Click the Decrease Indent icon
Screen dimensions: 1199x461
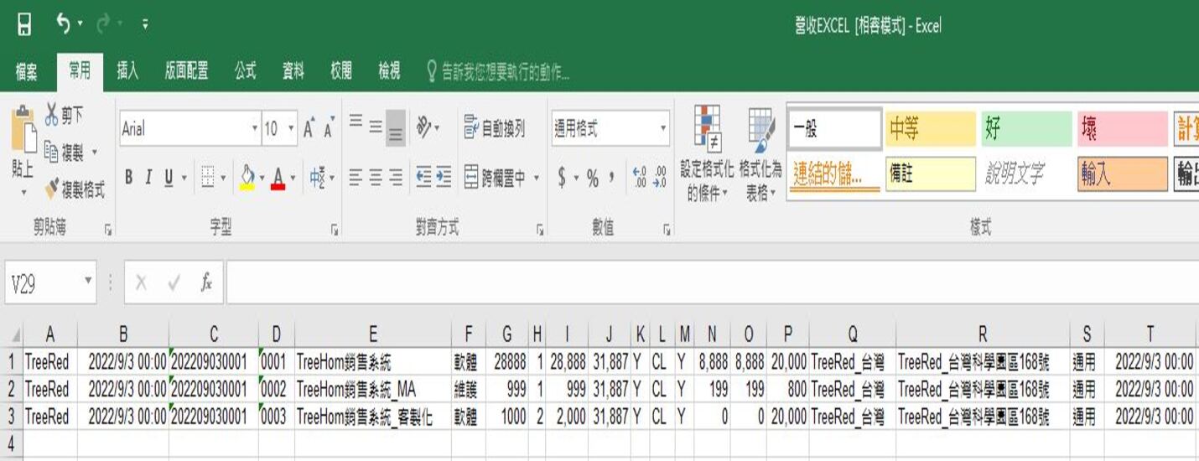pos(423,177)
